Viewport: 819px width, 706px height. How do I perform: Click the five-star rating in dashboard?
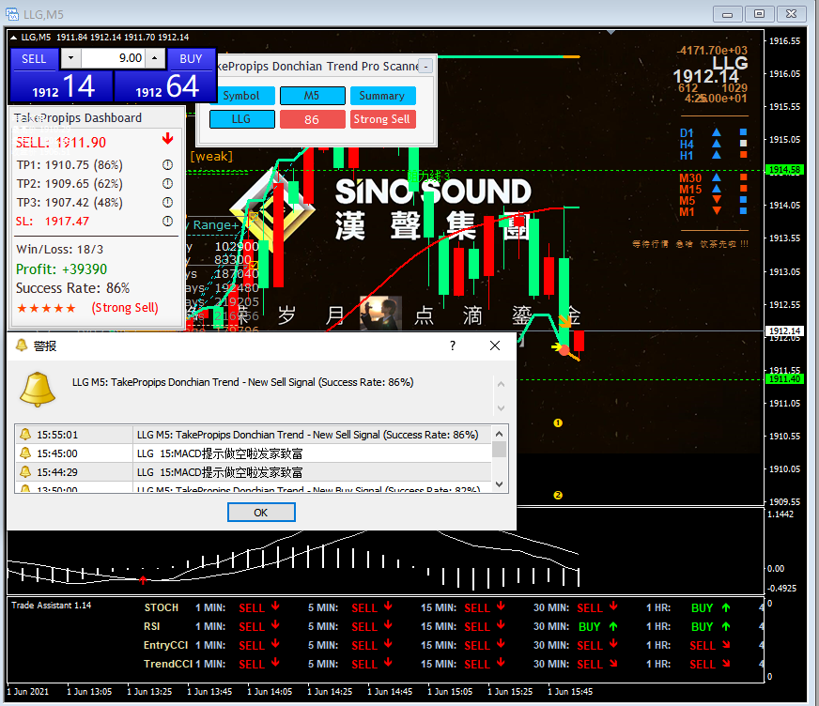pos(46,308)
